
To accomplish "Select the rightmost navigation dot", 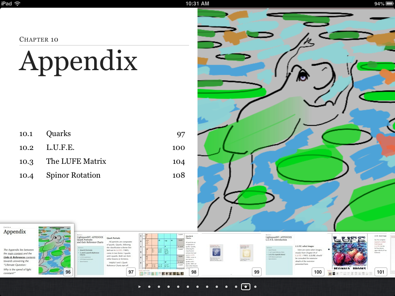I will click(255, 287).
